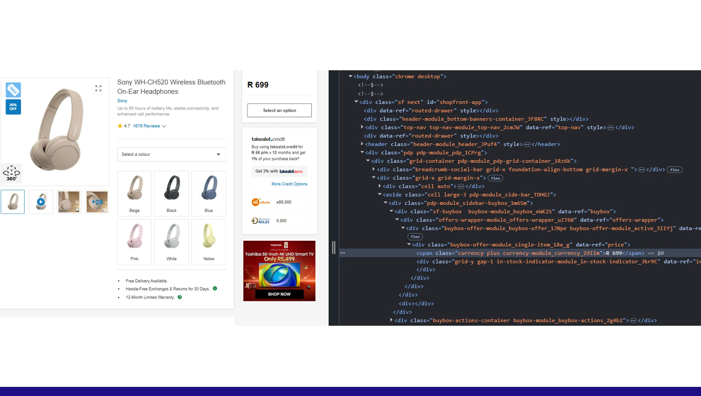The width and height of the screenshot is (701, 396).
Task: Choose the Black headphones colour
Action: (172, 193)
